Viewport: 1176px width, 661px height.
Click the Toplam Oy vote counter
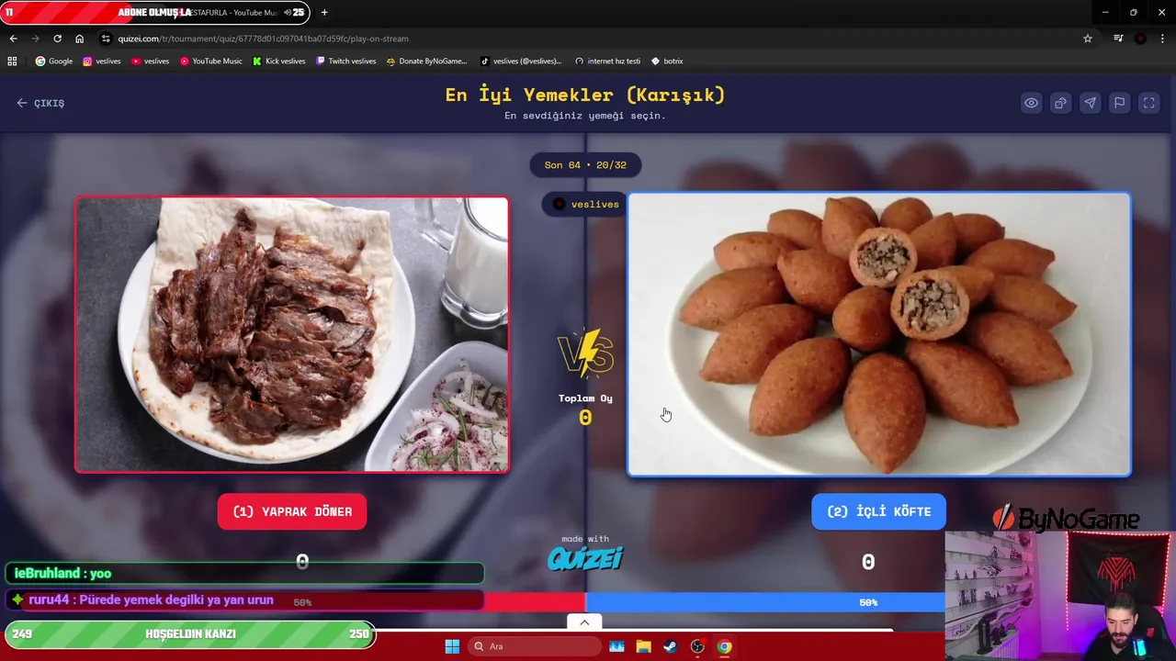[585, 410]
